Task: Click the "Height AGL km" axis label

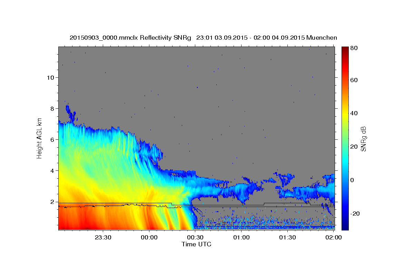Action: [x=40, y=138]
